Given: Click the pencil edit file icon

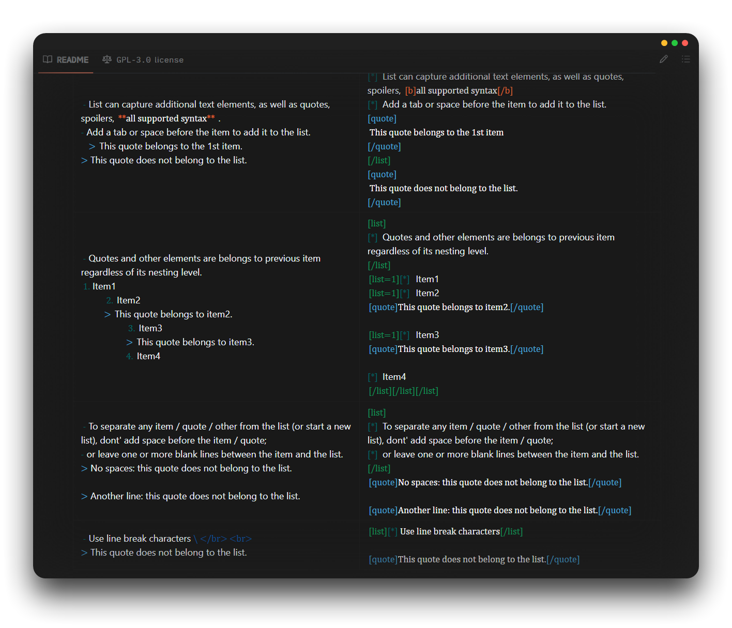Looking at the screenshot, I should coord(664,59).
